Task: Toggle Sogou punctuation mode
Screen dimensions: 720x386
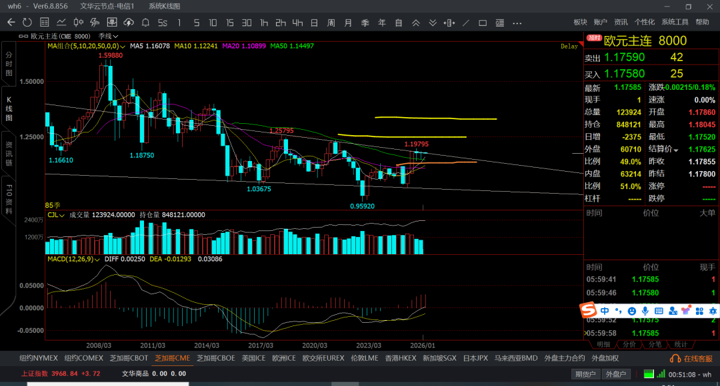Action: click(x=619, y=311)
